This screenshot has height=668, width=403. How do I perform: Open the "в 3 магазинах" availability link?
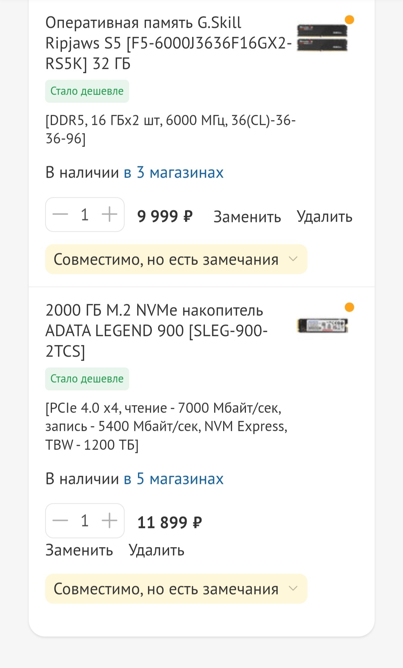point(174,173)
